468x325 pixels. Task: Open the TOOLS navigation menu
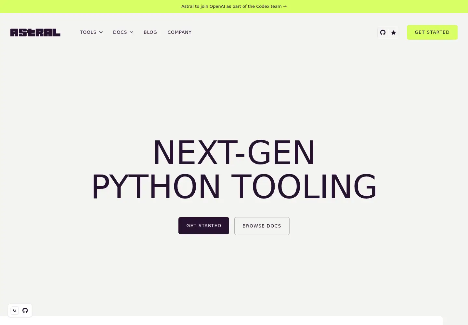91,32
